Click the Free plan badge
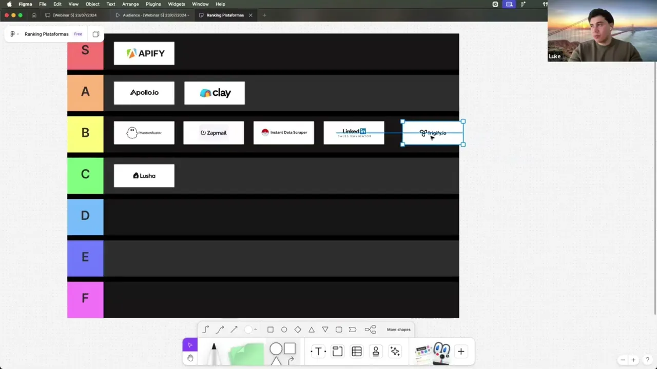The image size is (657, 369). click(78, 34)
